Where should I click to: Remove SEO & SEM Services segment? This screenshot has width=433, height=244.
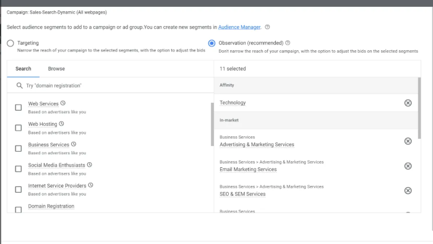click(408, 191)
